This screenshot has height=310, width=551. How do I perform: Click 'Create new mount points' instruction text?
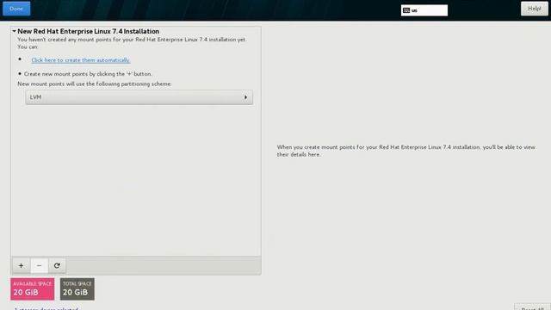88,74
